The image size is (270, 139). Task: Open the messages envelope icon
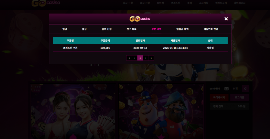coord(226,89)
